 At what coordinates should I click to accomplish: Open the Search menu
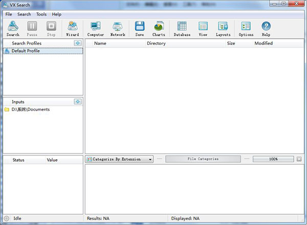tap(24, 14)
